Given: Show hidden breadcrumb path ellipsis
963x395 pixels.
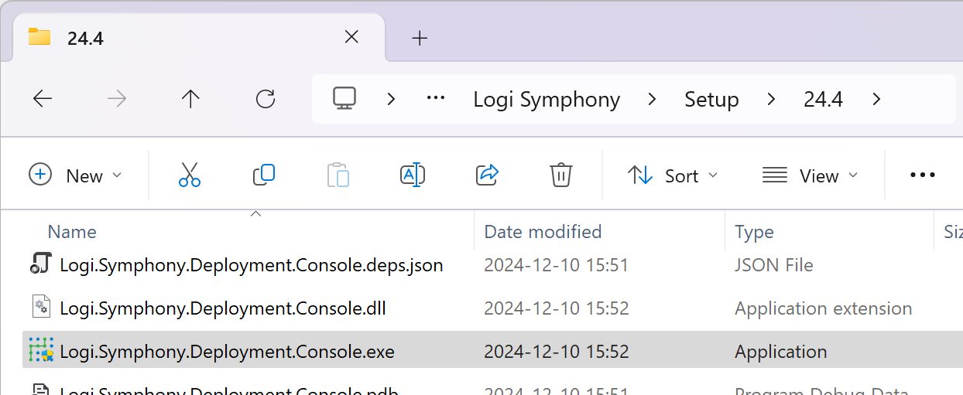Looking at the screenshot, I should coord(436,99).
